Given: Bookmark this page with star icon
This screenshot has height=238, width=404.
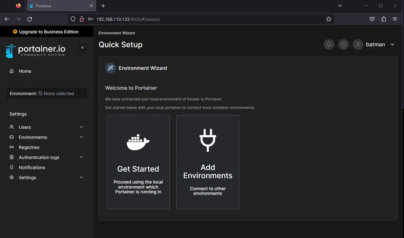Looking at the screenshot, I should [329, 19].
